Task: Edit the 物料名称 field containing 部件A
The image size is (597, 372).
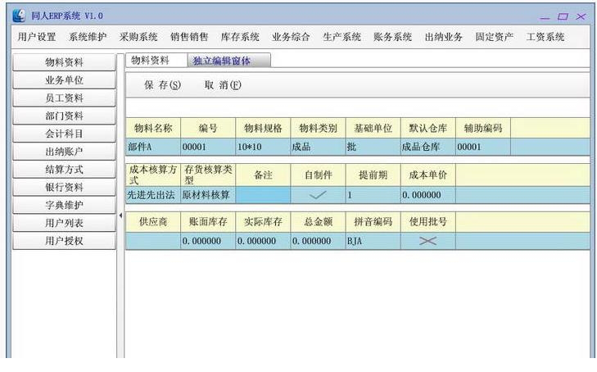Action: tap(153, 147)
